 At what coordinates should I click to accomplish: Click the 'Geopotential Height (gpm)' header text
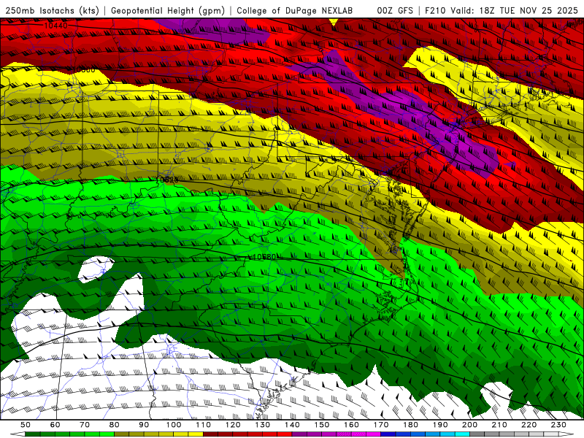(x=168, y=10)
